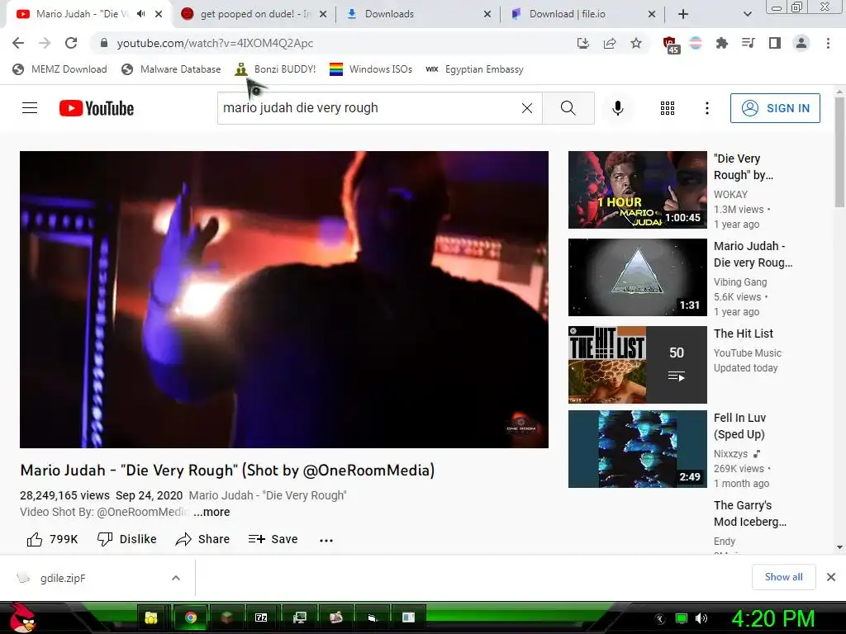
Task: Open the Bonzi BUDDY! bookmark
Action: pos(275,69)
